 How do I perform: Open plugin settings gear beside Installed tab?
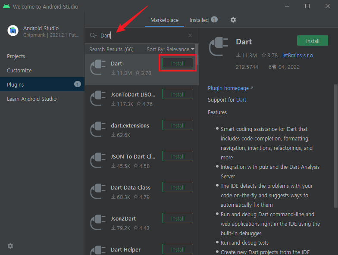233,20
